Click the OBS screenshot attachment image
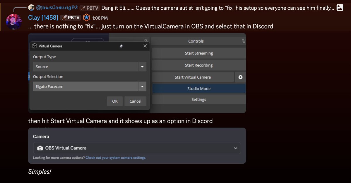Screen dimensions: 351x183 tap(137, 73)
